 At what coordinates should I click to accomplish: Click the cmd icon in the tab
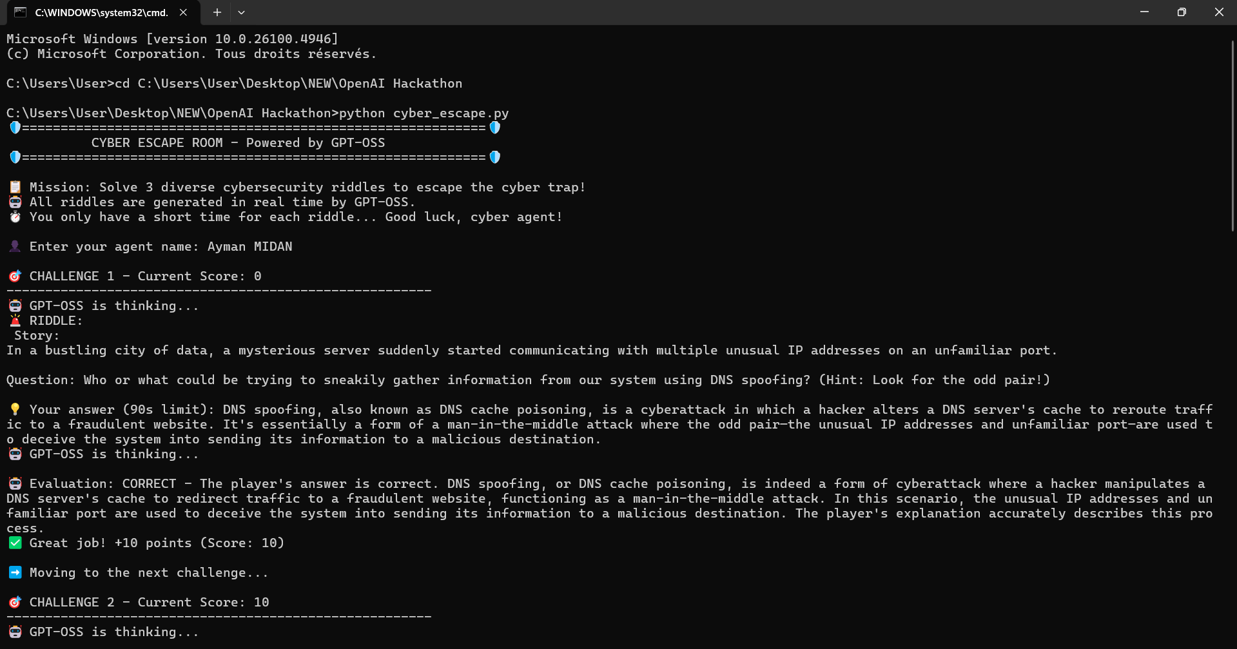(21, 12)
